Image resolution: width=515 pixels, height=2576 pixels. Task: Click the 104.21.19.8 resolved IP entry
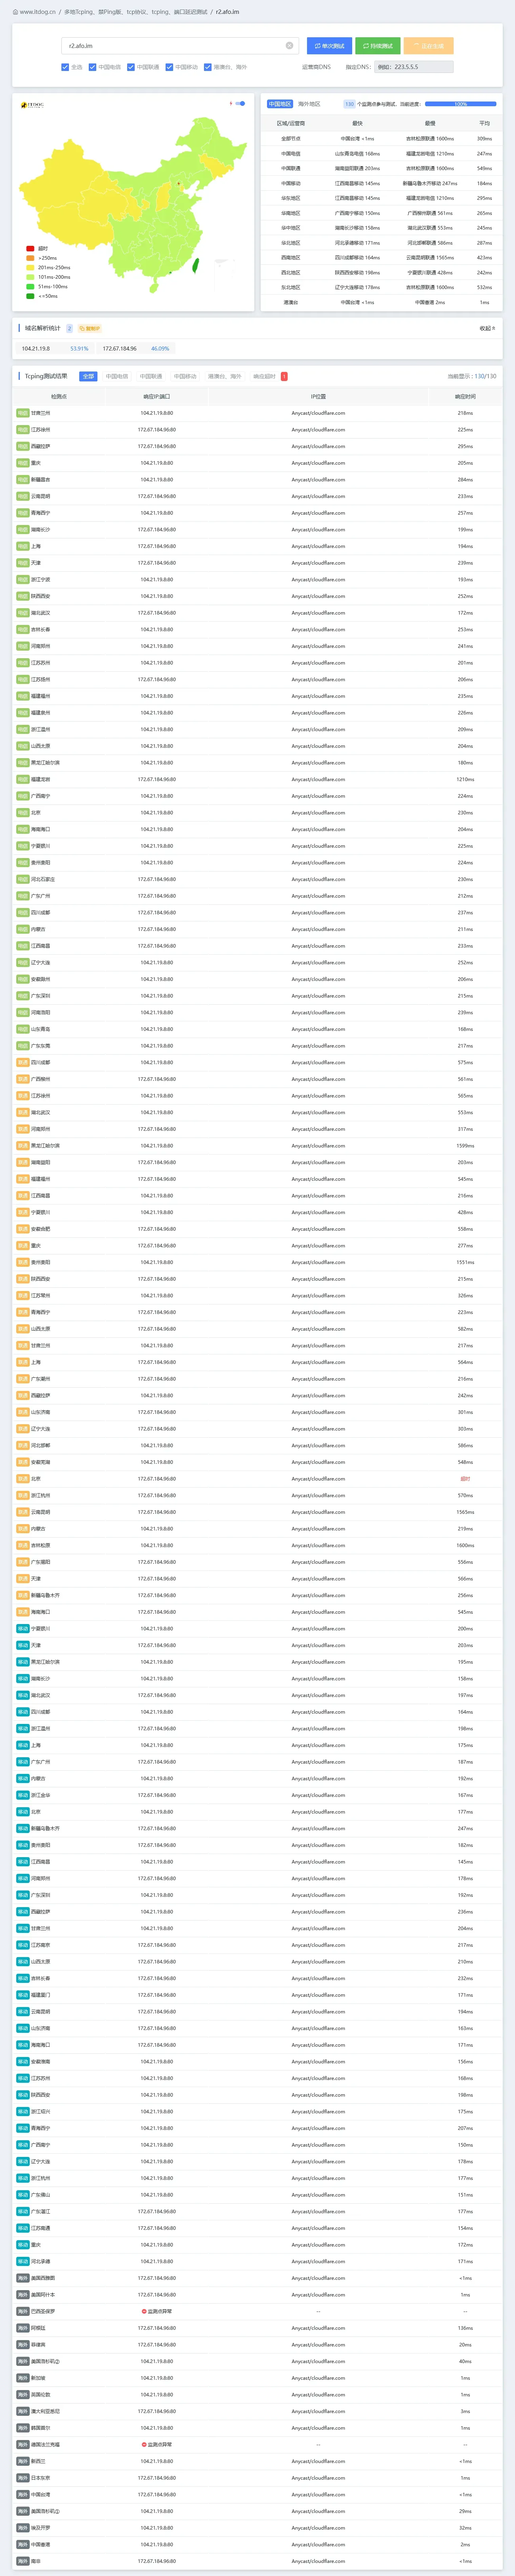coord(36,348)
